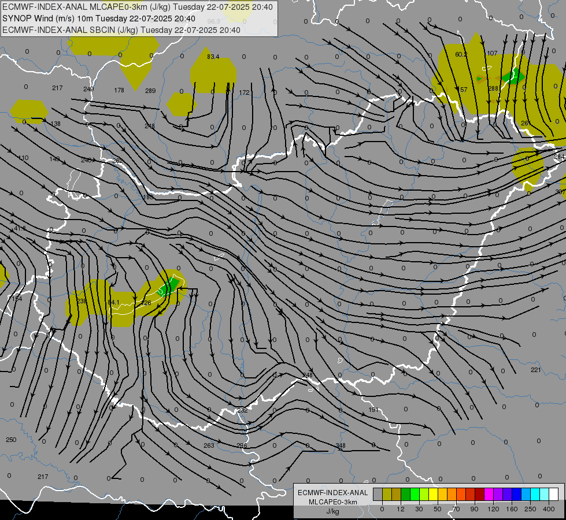Select the '191' map value
The width and height of the screenshot is (566, 520).
(x=373, y=410)
